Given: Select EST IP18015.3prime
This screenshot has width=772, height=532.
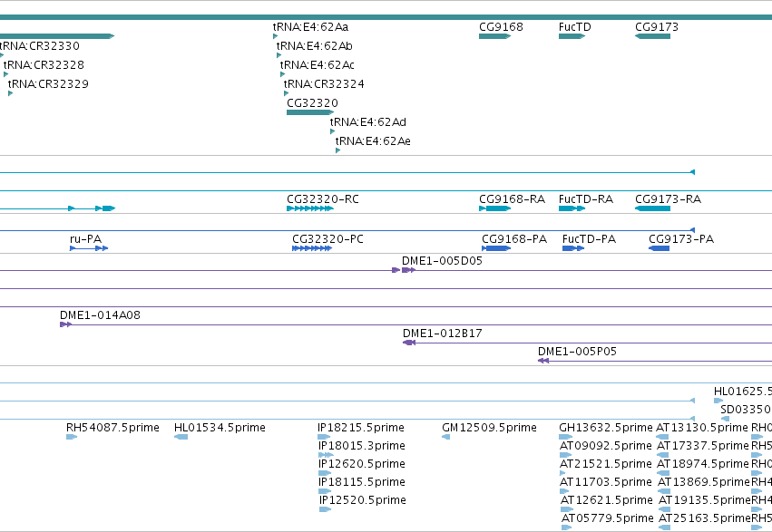Looking at the screenshot, I should point(326,455).
